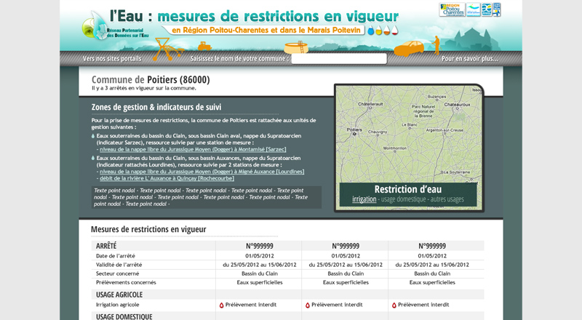The height and width of the screenshot is (320, 582).
Task: Click the 'Texte point nodal' note box
Action: tap(207, 197)
